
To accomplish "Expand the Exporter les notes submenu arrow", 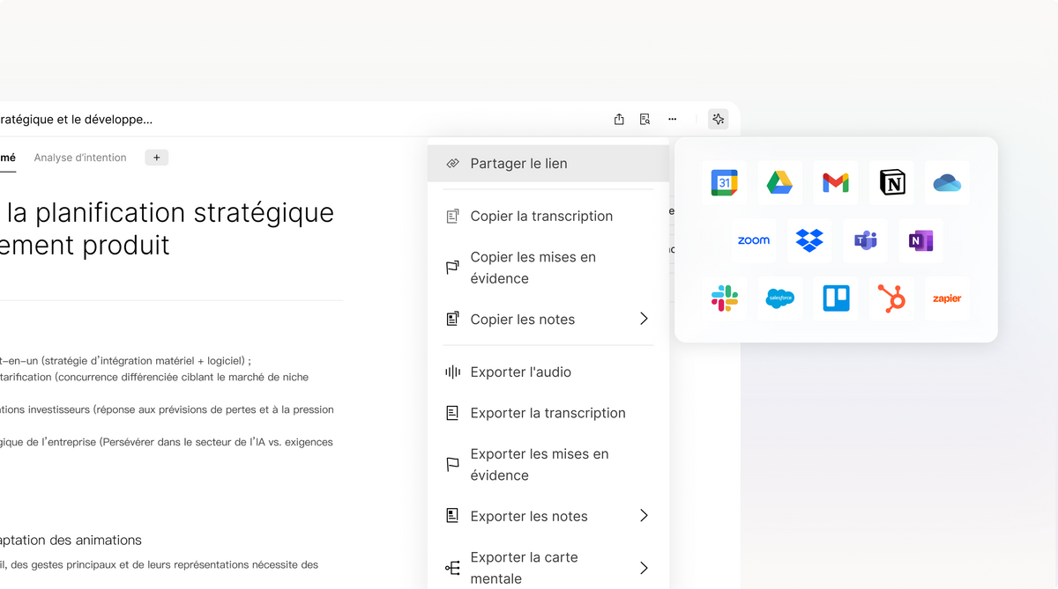I will 644,516.
